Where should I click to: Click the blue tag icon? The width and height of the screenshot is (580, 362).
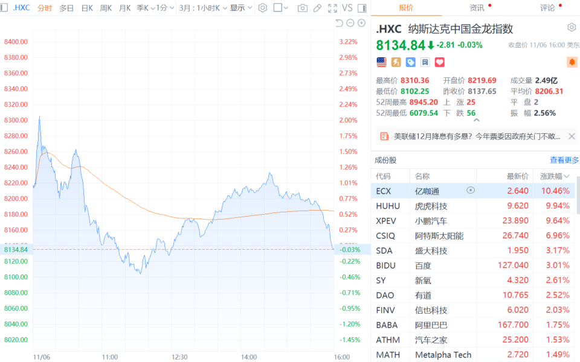(411, 62)
